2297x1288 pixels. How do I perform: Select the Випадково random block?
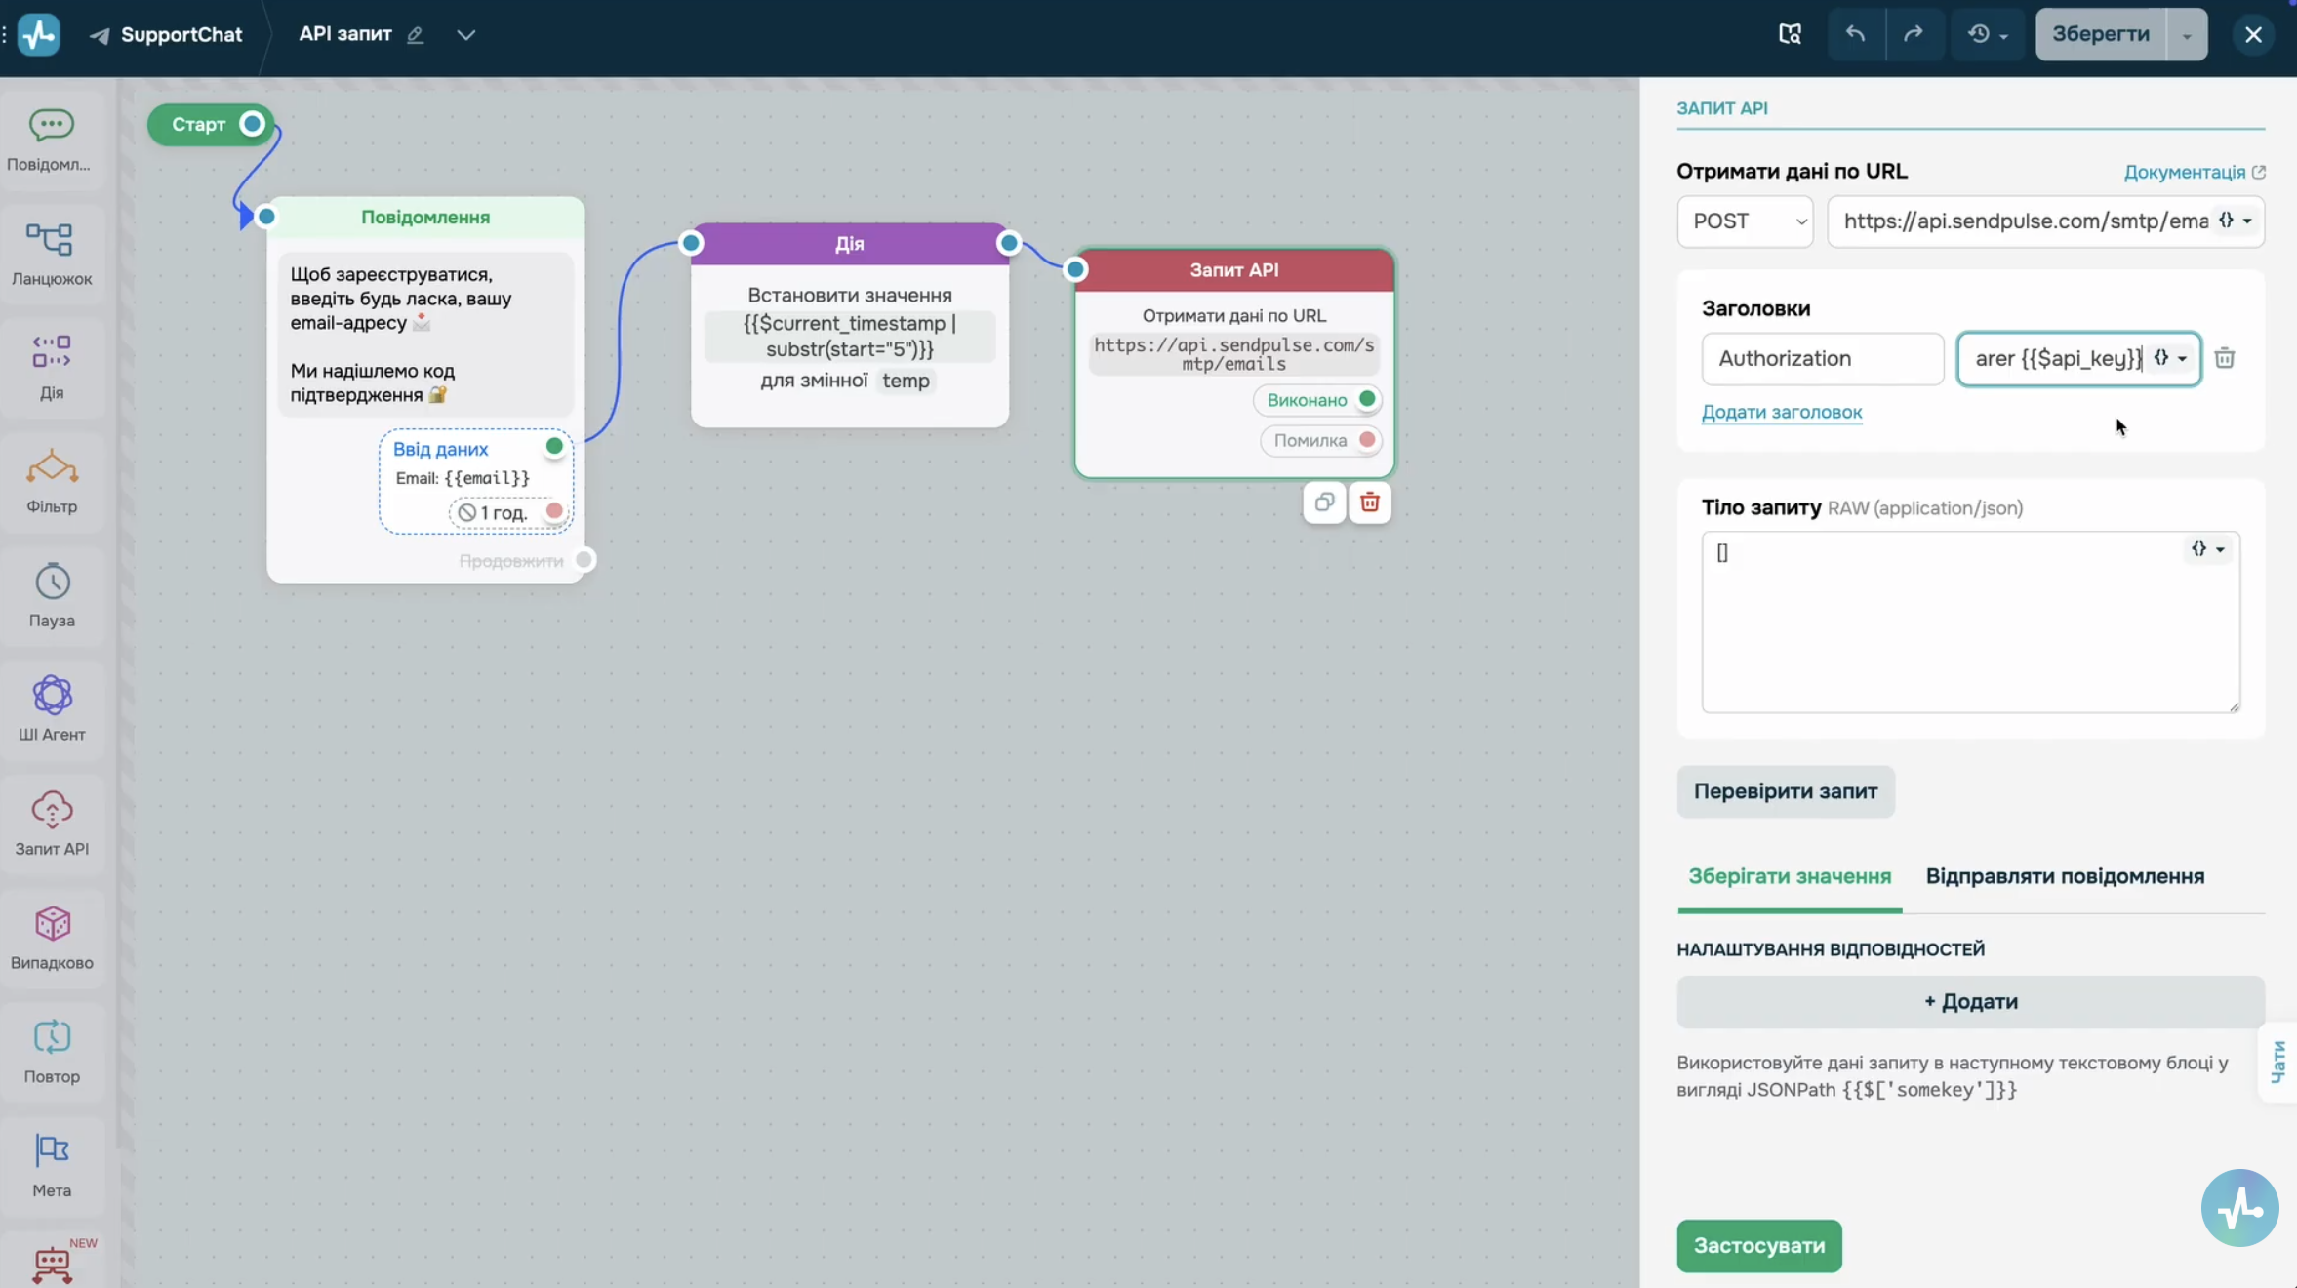[x=52, y=940]
